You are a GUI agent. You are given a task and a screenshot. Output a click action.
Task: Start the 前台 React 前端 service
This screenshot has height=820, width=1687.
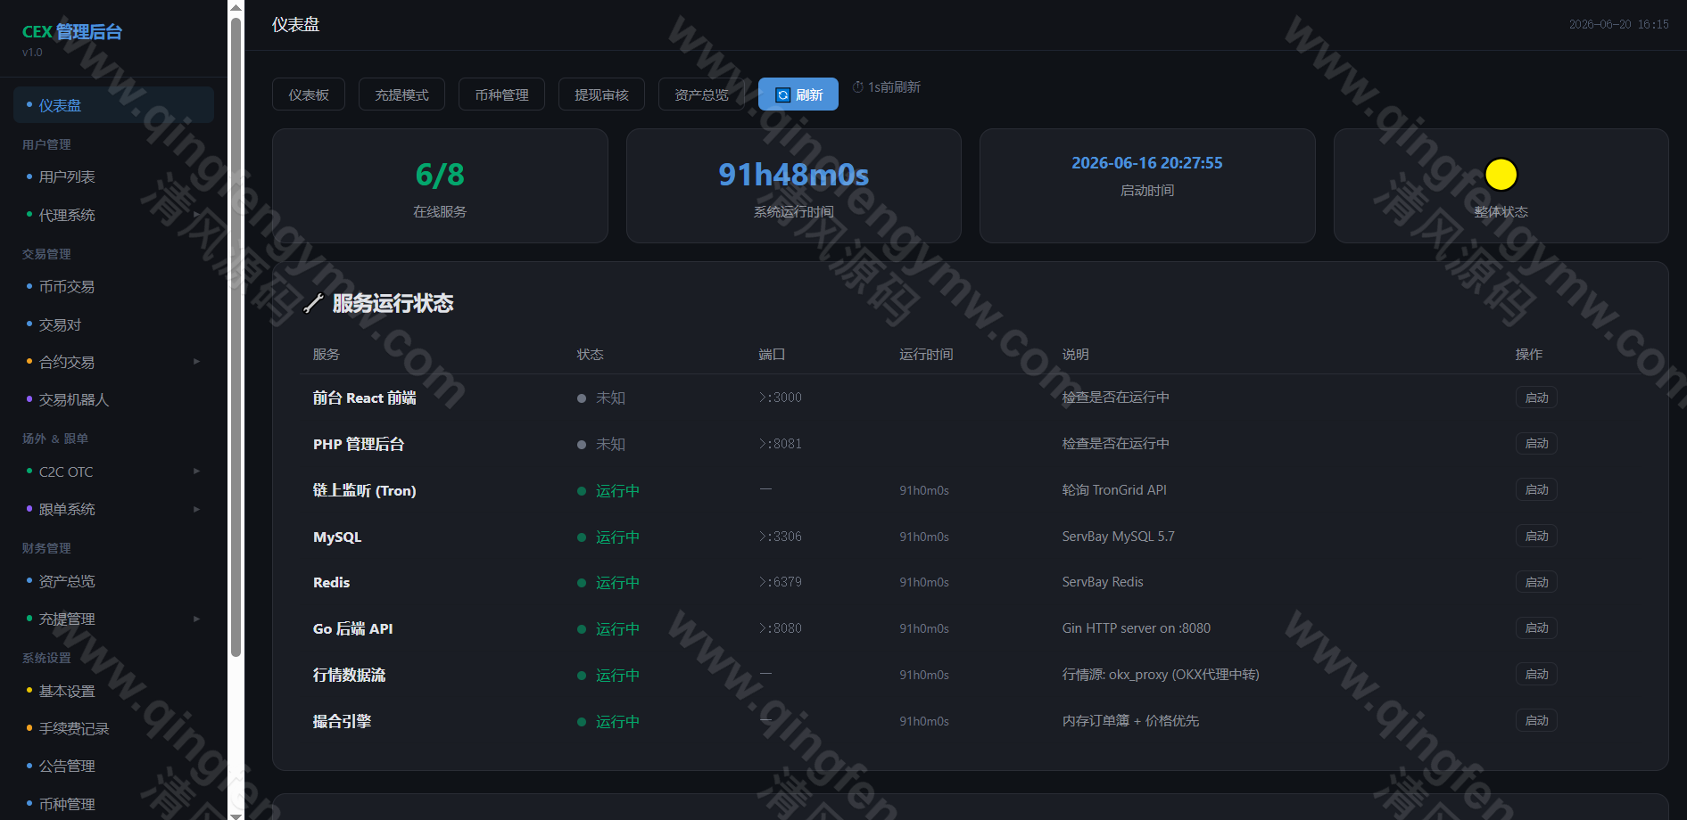point(1536,398)
